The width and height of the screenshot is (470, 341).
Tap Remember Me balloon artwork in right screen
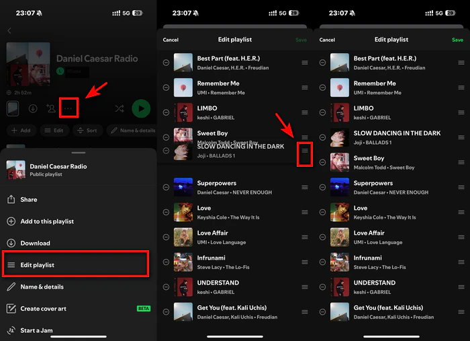pos(340,87)
